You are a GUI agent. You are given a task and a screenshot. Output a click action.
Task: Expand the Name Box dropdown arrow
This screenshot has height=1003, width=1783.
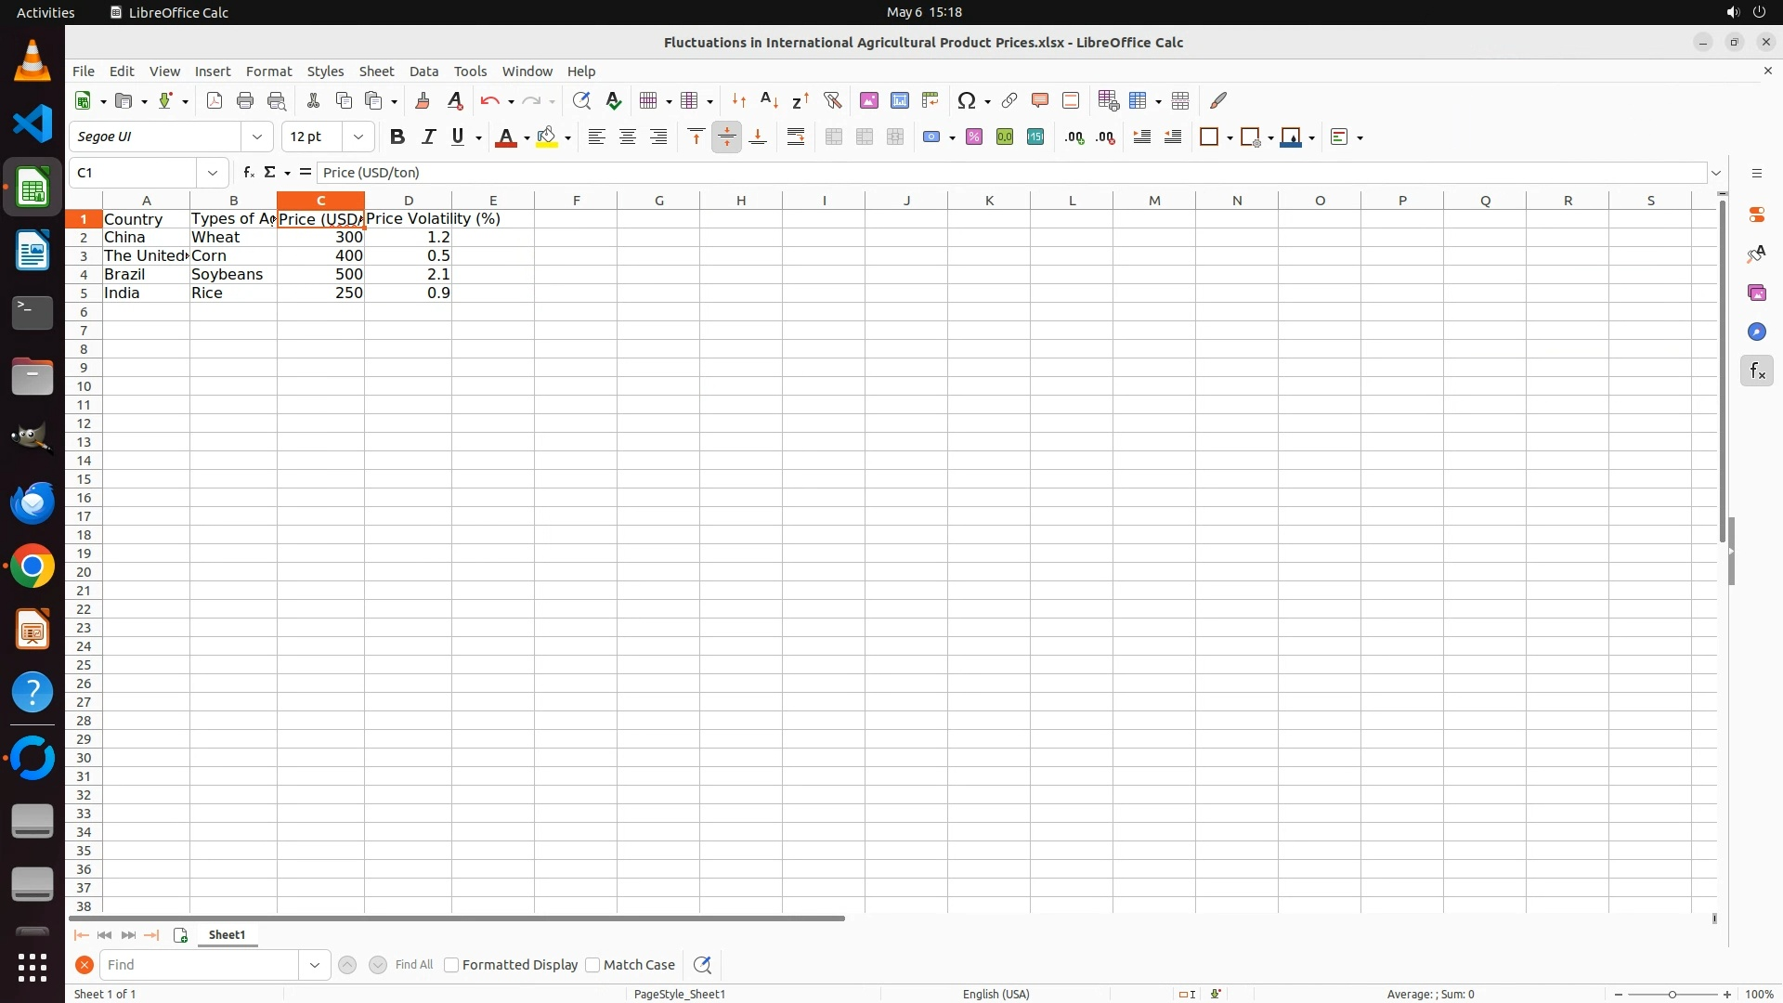click(213, 173)
